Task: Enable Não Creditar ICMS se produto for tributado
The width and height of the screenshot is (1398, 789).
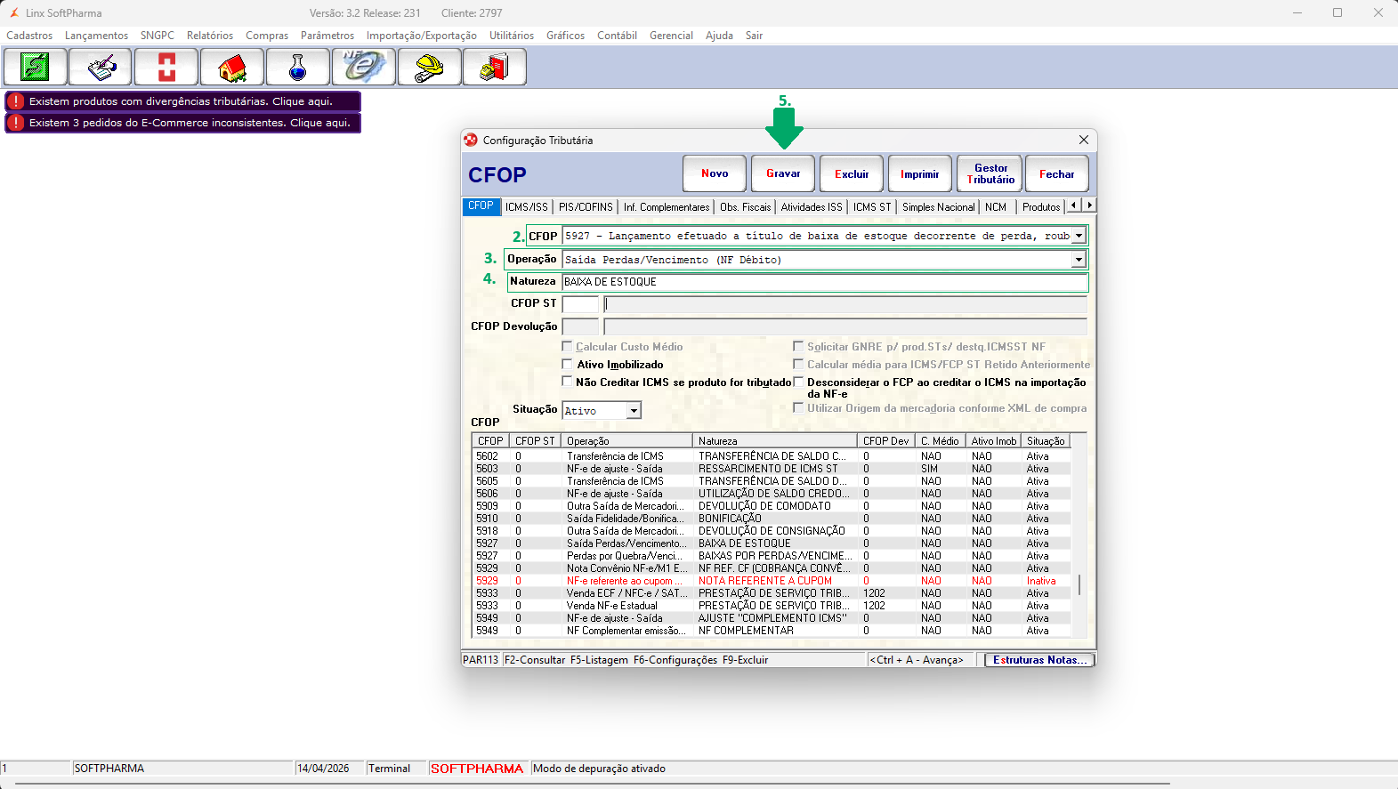Action: 567,382
